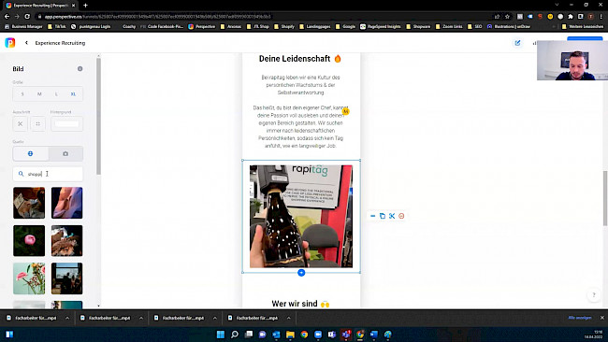Screen dimensions: 608x342
Task: Open File Explorer from the taskbar
Action: click(x=290, y=335)
